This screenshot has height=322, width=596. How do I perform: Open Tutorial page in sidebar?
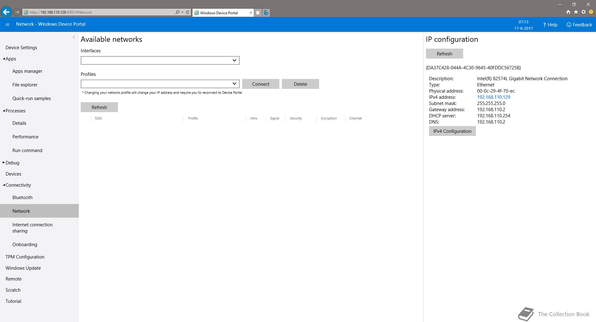pos(13,301)
